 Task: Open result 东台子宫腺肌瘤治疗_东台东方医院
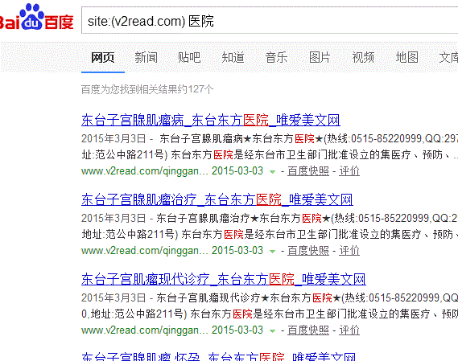click(x=217, y=199)
